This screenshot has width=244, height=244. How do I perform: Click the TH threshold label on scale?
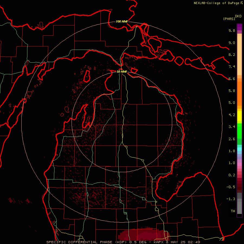click(233, 211)
